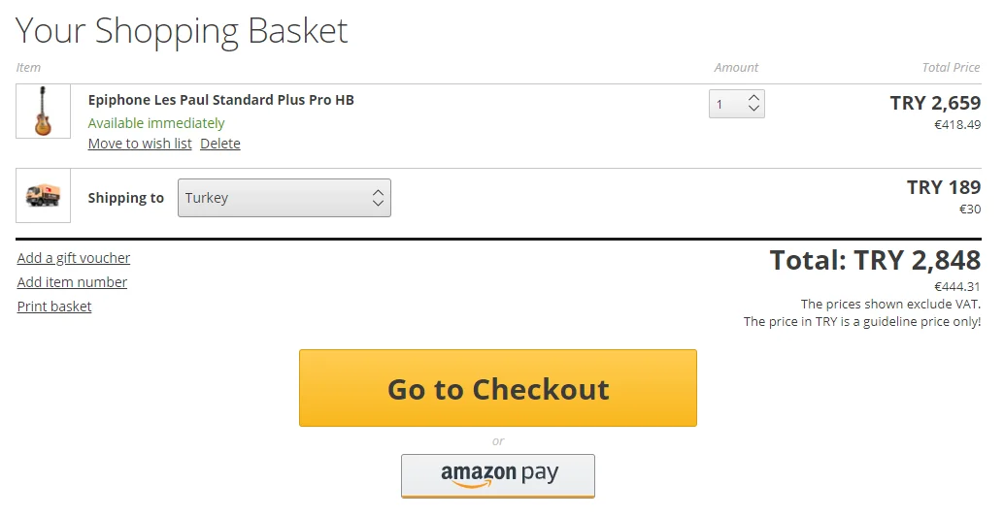Expand the Shipping to Turkey dropdown
This screenshot has height=517, width=1004.
click(x=284, y=198)
